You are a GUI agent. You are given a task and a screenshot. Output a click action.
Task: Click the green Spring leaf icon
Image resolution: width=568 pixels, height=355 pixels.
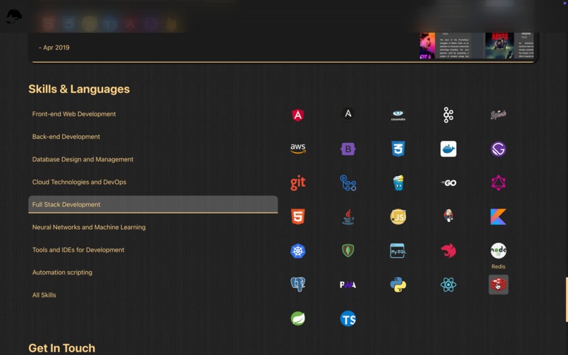(298, 318)
